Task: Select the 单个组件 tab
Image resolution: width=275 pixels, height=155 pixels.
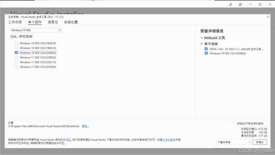Action: pos(35,22)
